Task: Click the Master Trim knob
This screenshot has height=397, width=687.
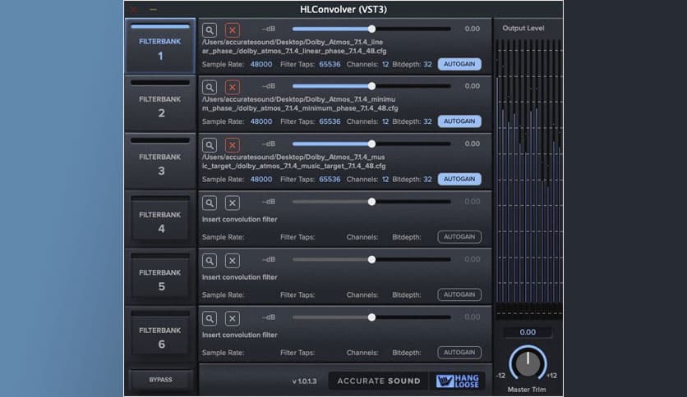Action: coord(528,363)
